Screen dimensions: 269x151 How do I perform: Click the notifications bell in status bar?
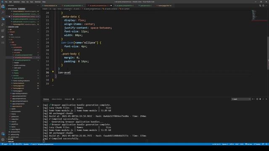tap(266, 144)
